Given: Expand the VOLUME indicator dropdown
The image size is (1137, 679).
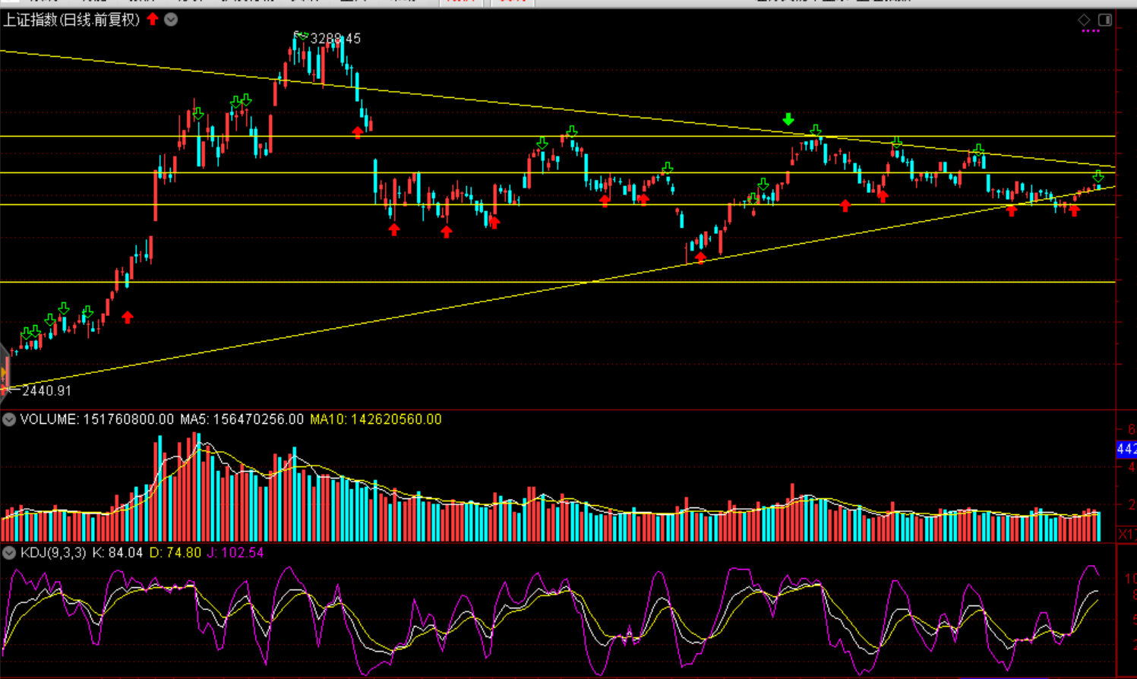Looking at the screenshot, I should (x=9, y=419).
